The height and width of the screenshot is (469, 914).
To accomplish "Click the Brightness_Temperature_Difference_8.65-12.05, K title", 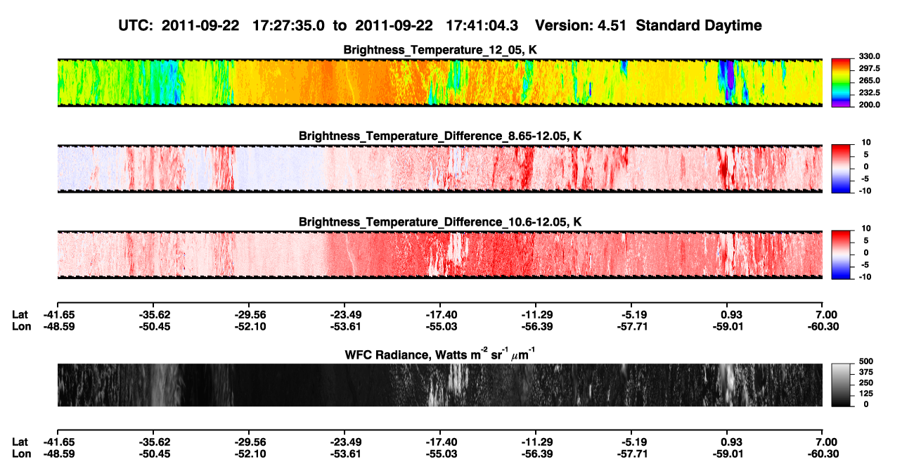I will [x=439, y=135].
